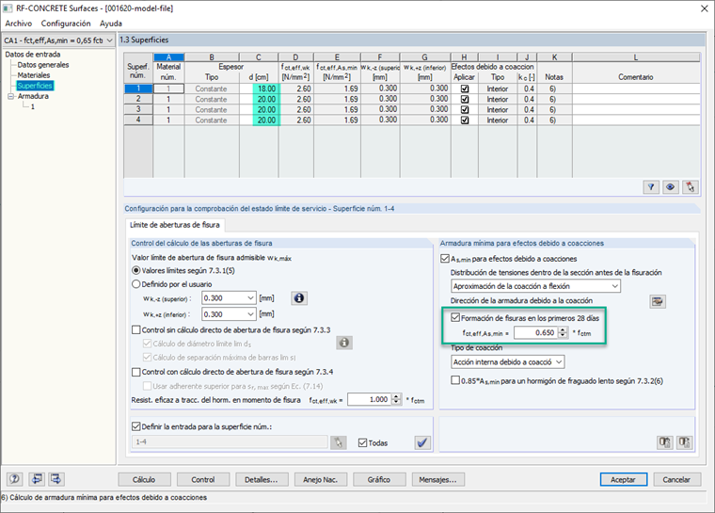Enable 'Control con cálculo directo' según 7.3.4

[x=135, y=372]
